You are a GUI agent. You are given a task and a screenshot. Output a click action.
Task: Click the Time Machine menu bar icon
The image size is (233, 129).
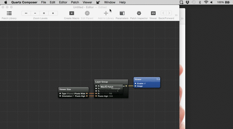coord(194,2)
